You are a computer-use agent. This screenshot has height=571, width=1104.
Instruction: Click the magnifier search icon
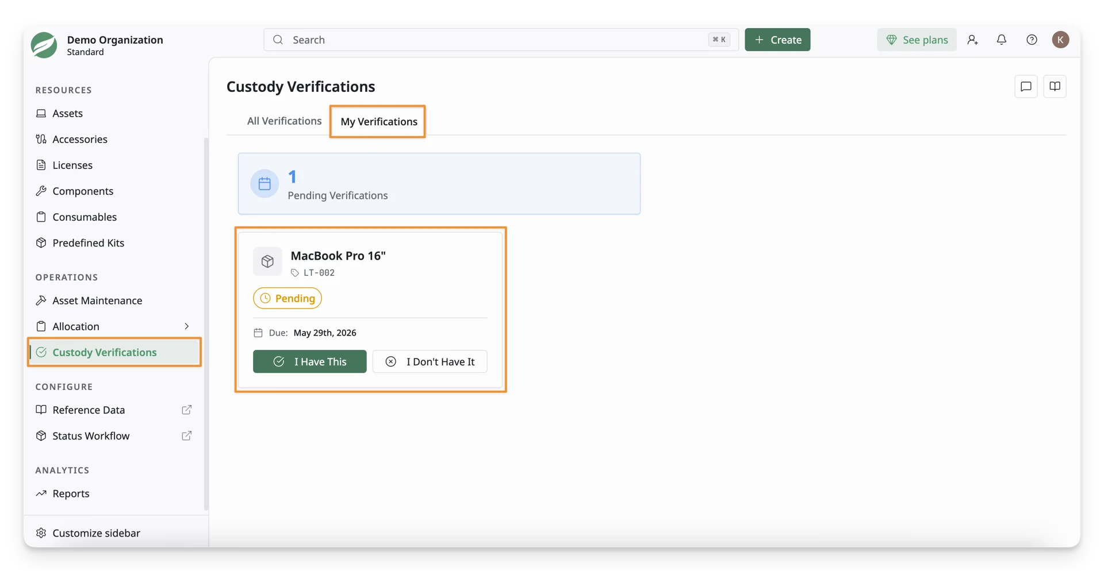278,40
